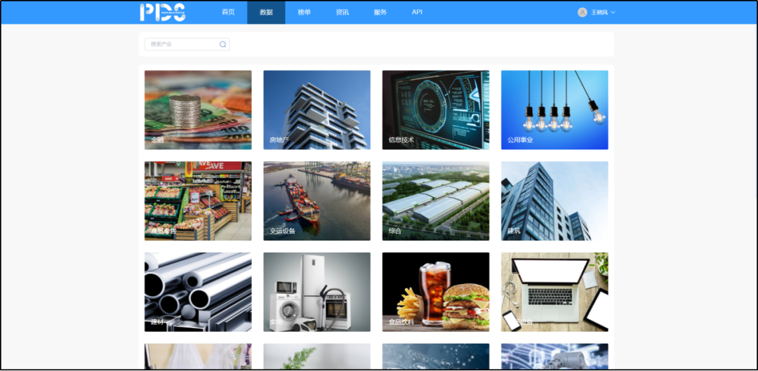Open the 榜单 menu item
This screenshot has height=371, width=758.
coord(304,12)
